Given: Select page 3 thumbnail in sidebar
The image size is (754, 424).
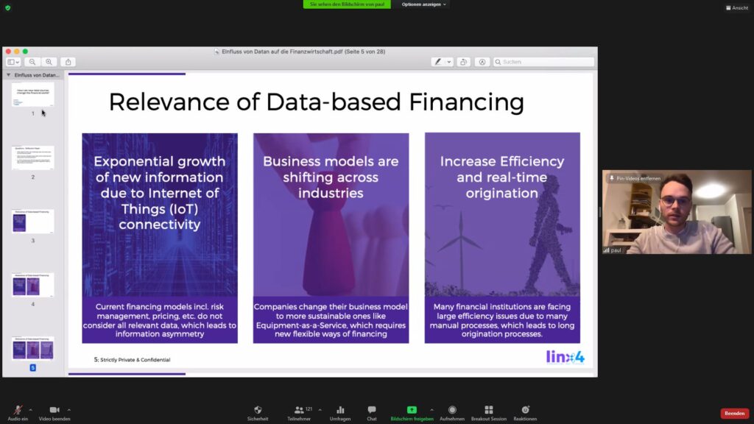Looking at the screenshot, I should coord(32,221).
